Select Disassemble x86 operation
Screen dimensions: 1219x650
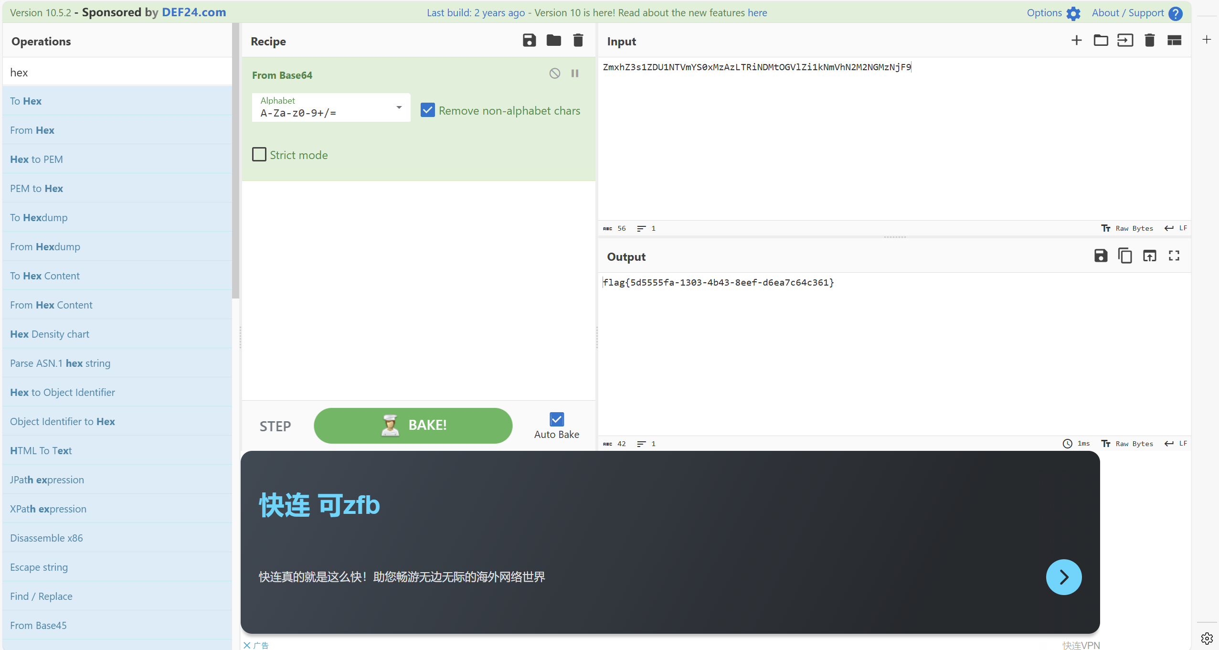(117, 538)
